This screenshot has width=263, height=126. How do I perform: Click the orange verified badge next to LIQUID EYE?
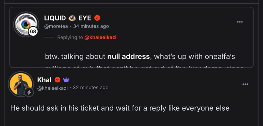(x=97, y=18)
